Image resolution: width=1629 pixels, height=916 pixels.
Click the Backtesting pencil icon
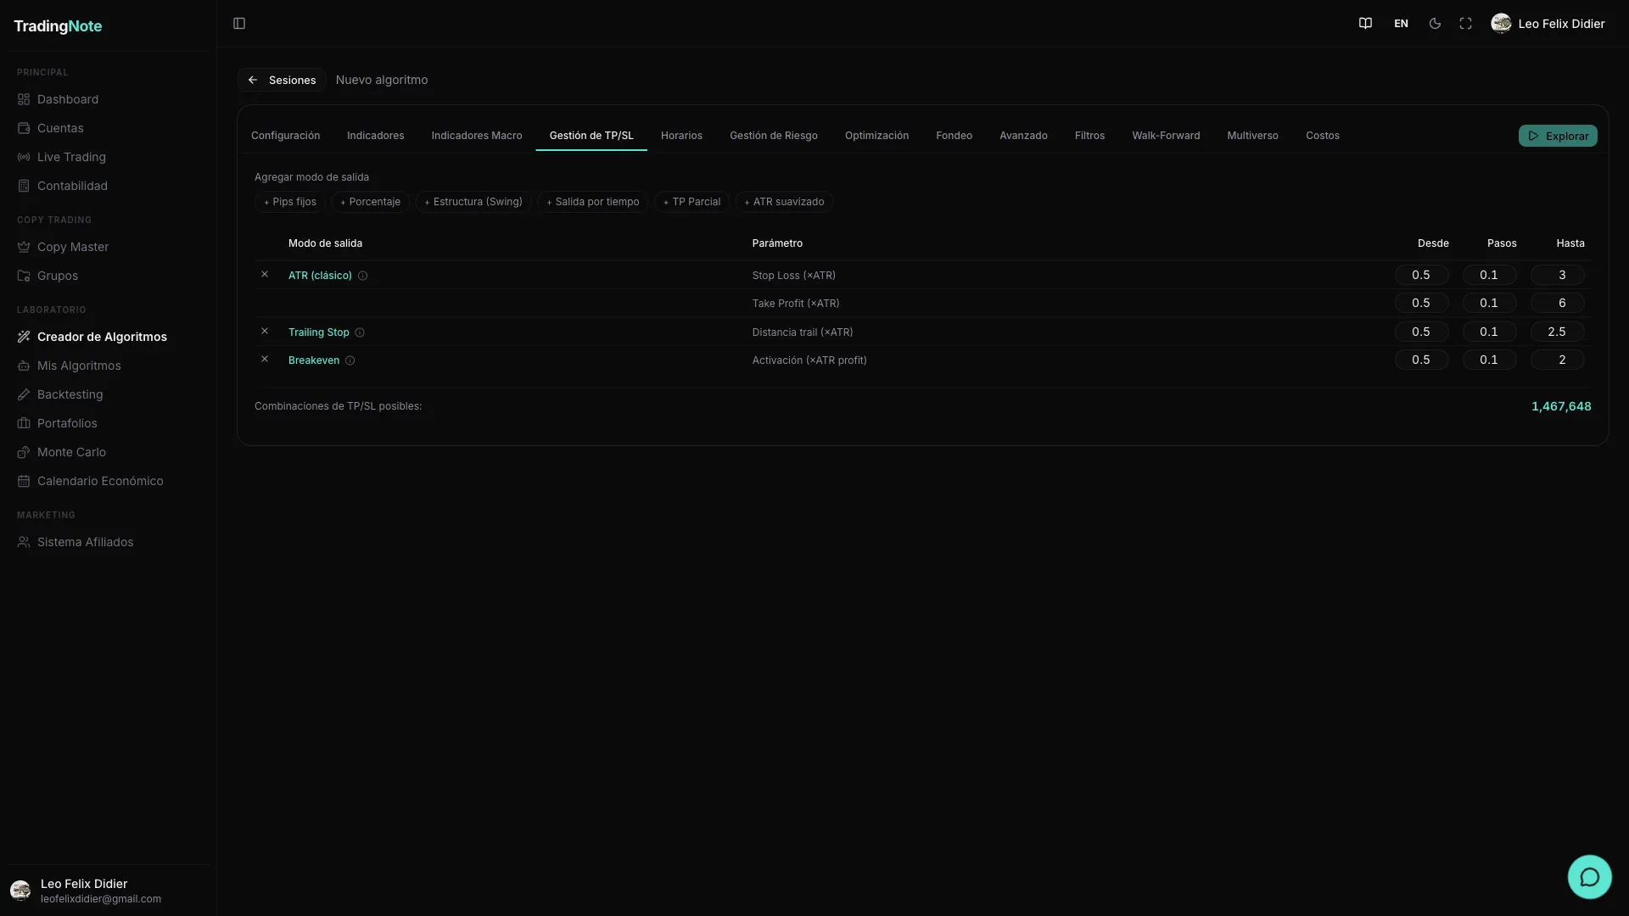tap(24, 394)
